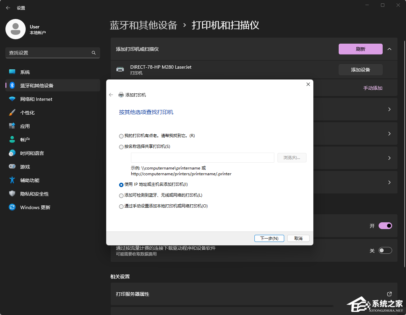Image resolution: width=406 pixels, height=315 pixels.
Task: Click the 游戏 controller icon
Action: click(12, 167)
